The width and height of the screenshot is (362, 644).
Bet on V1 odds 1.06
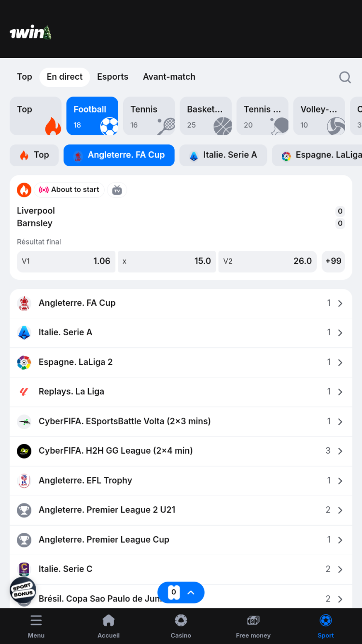66,261
